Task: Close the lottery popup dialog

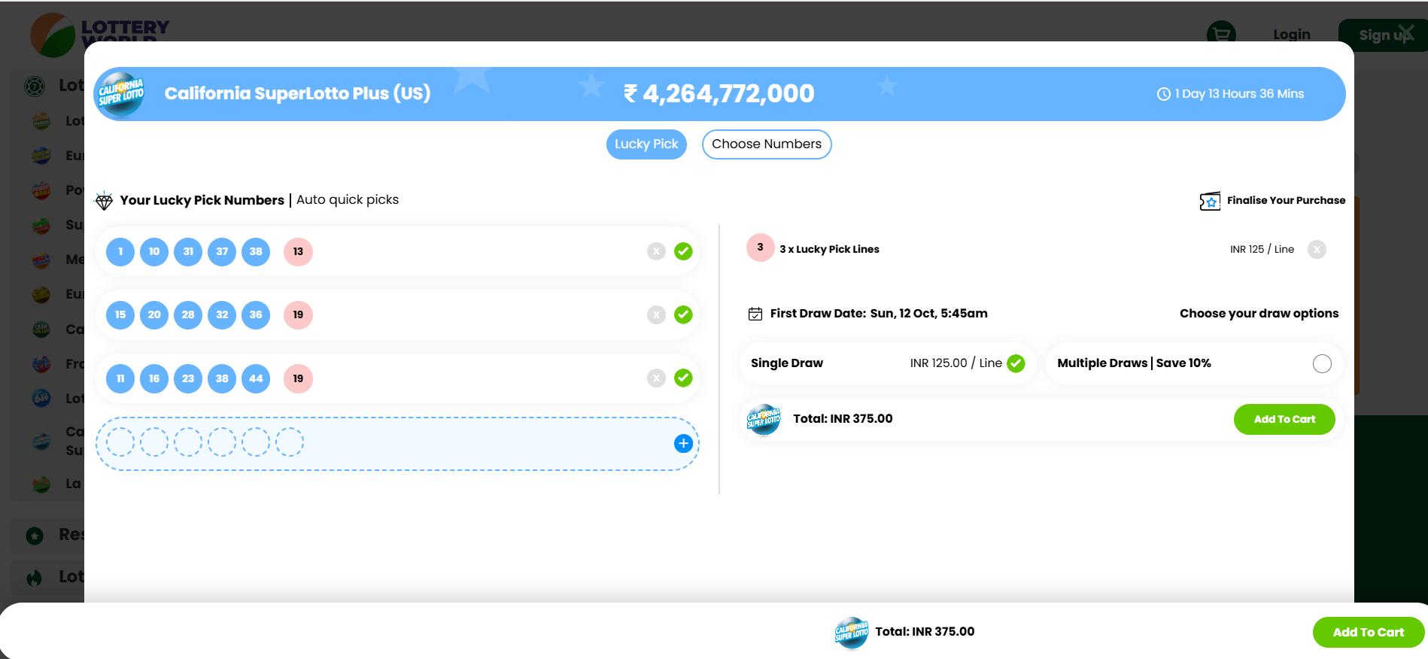Action: point(1405,33)
